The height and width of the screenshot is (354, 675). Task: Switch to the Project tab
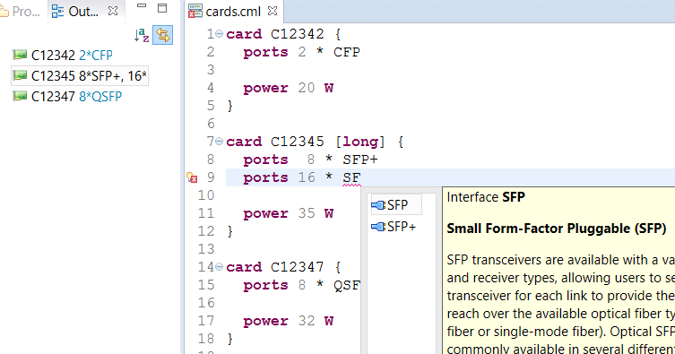coord(21,12)
